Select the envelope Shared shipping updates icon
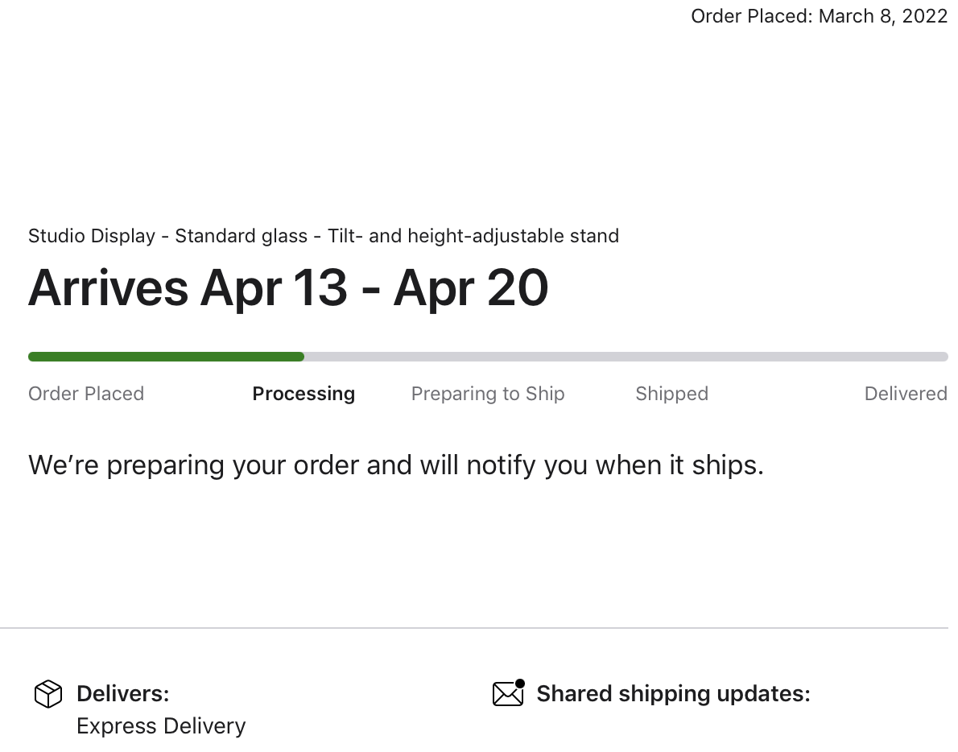Screen dimensions: 958x752 click(507, 693)
